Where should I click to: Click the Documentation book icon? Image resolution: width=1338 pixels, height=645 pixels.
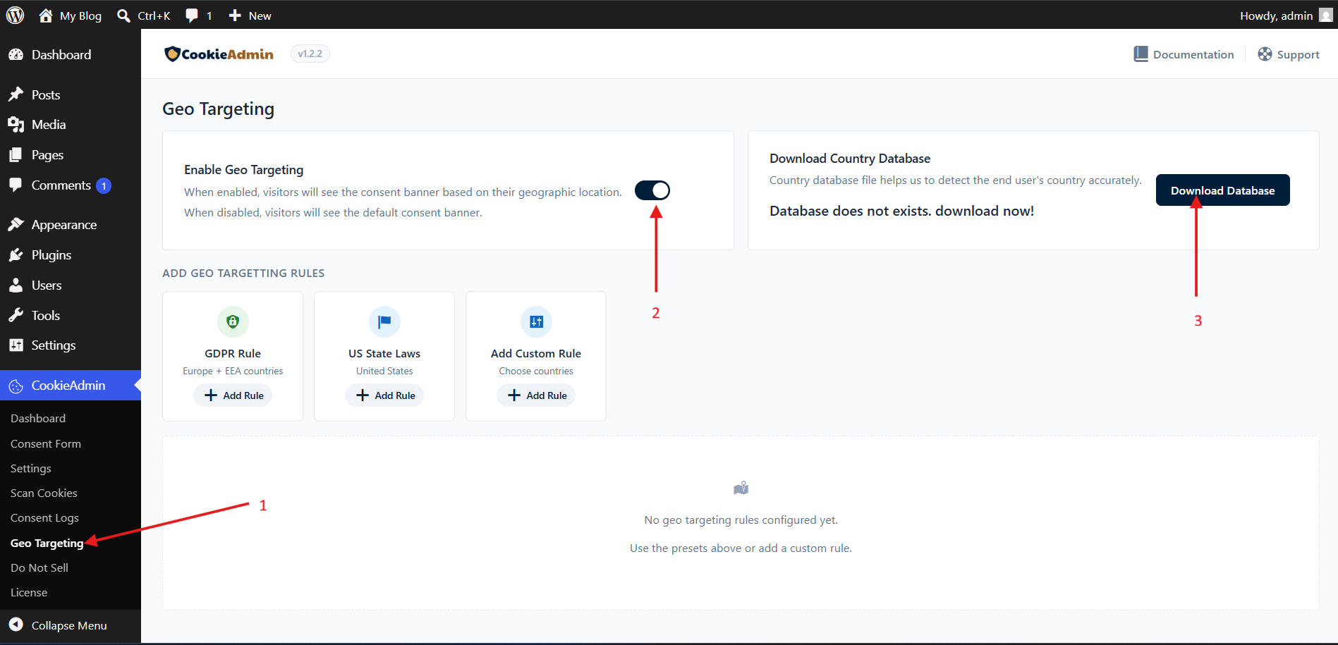[1141, 54]
